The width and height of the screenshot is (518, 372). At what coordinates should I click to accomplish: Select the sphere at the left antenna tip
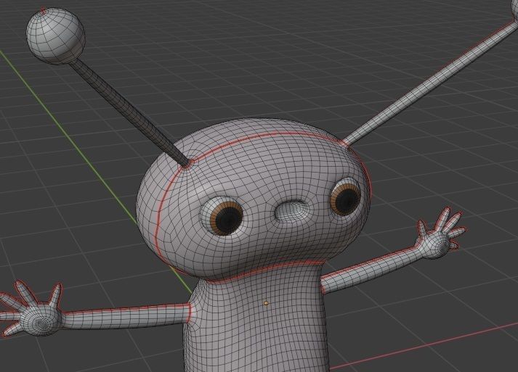click(55, 36)
